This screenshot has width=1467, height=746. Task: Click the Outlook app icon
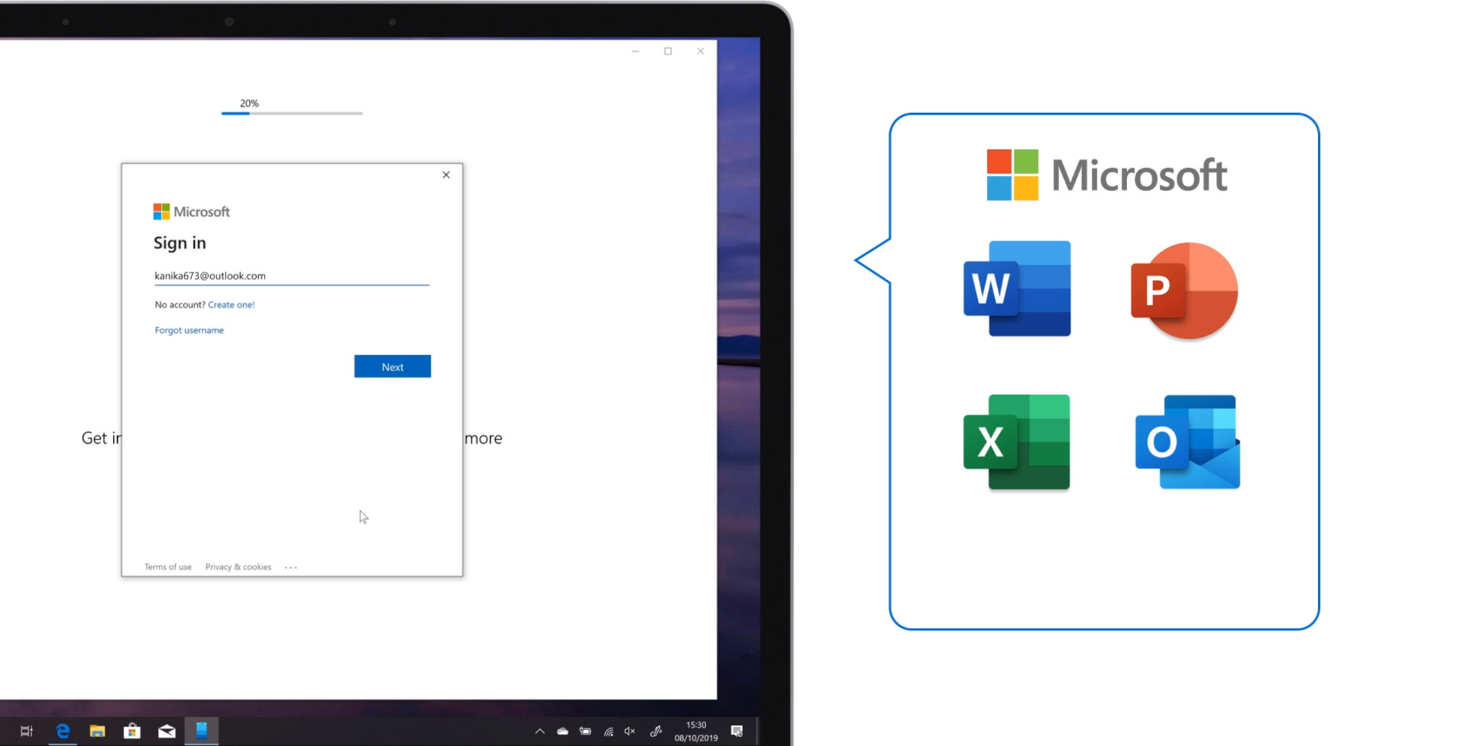click(1187, 442)
